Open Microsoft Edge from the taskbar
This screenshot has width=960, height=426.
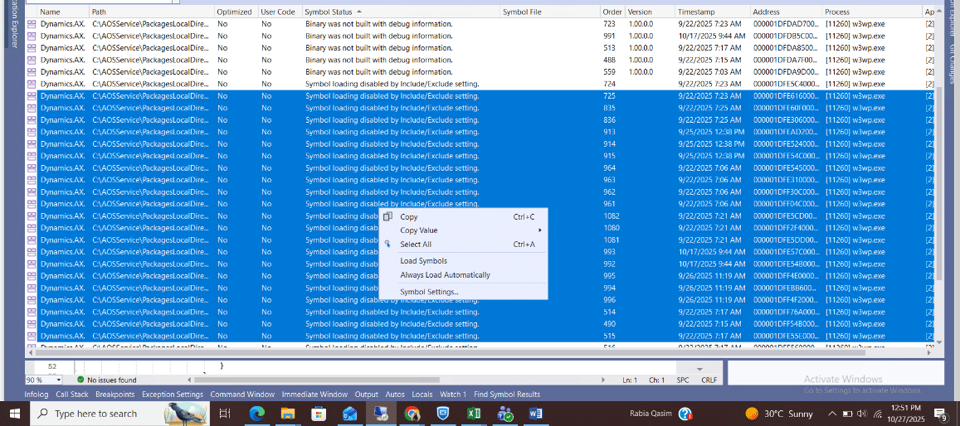[x=256, y=414]
